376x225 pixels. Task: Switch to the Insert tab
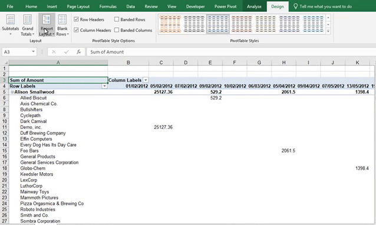tap(52, 6)
